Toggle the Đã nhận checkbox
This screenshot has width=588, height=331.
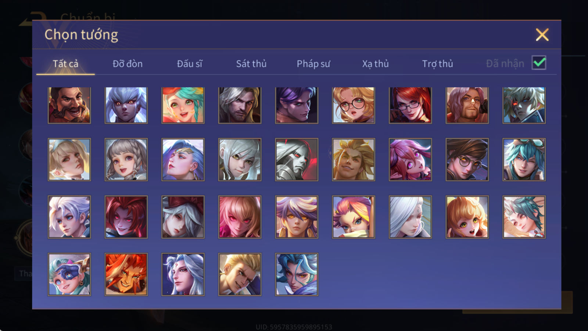pyautogui.click(x=539, y=63)
